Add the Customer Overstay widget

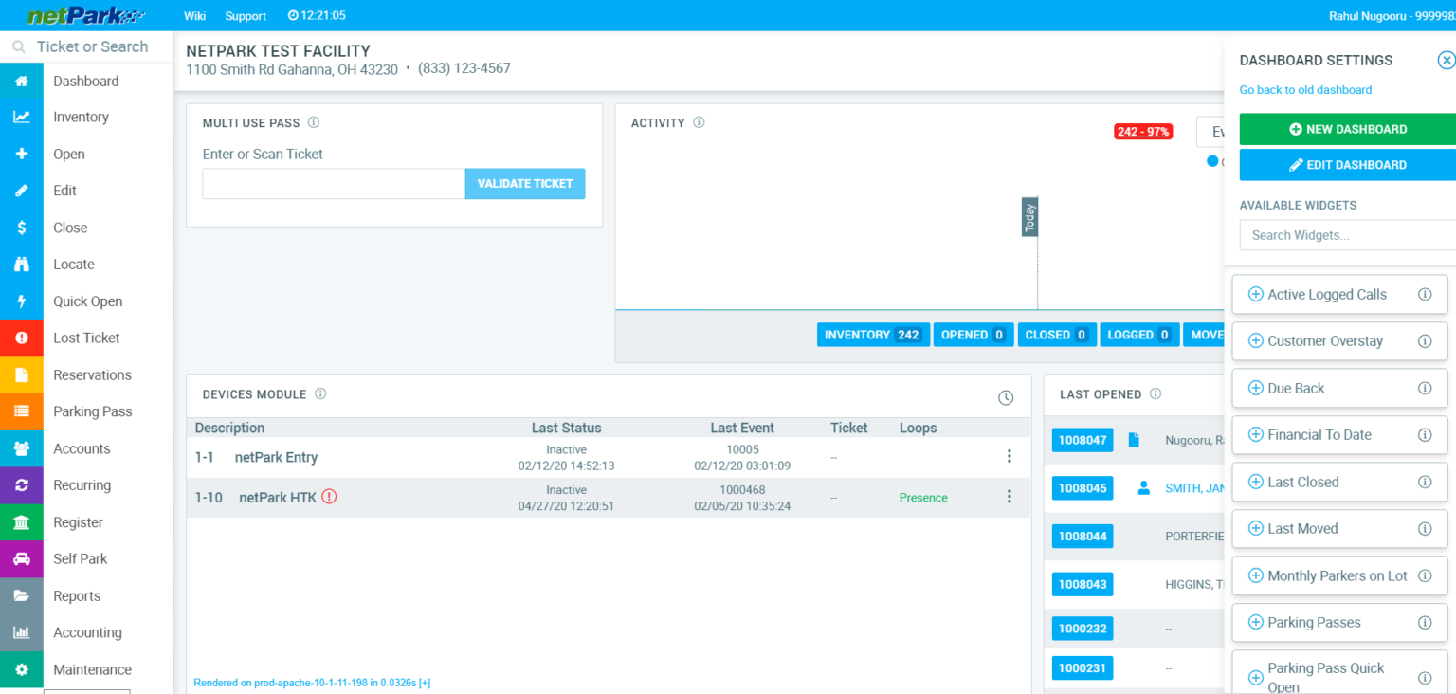pyautogui.click(x=1255, y=341)
